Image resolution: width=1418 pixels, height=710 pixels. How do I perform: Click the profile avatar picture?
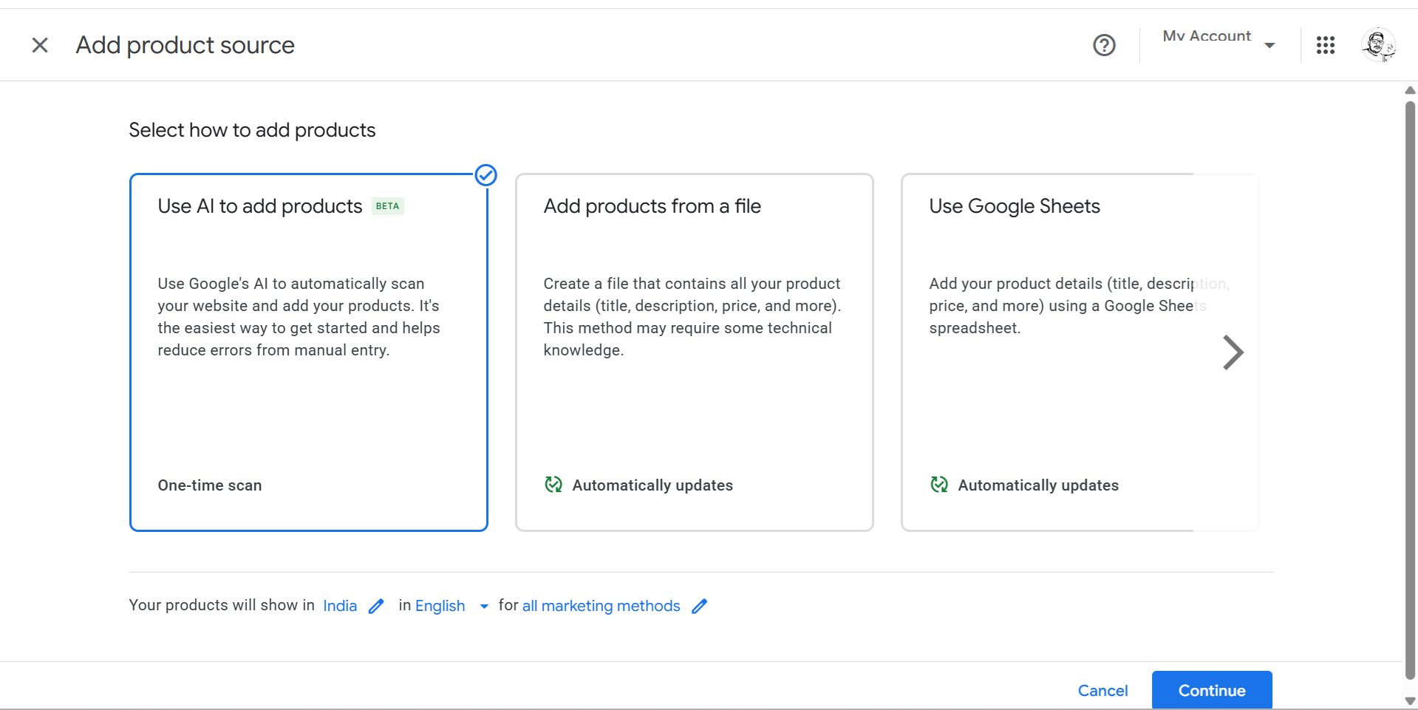(x=1378, y=45)
